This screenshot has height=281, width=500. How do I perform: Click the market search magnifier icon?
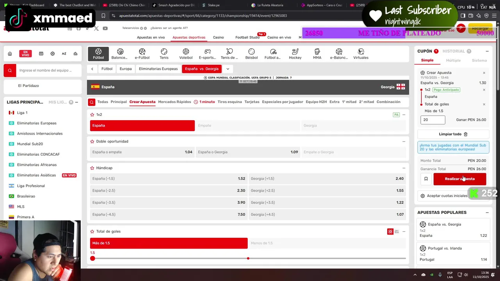pos(91,102)
